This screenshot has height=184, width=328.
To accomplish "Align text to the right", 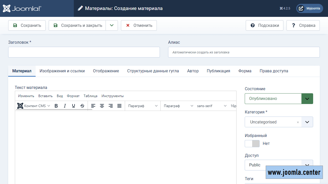I will pyautogui.click(x=111, y=106).
